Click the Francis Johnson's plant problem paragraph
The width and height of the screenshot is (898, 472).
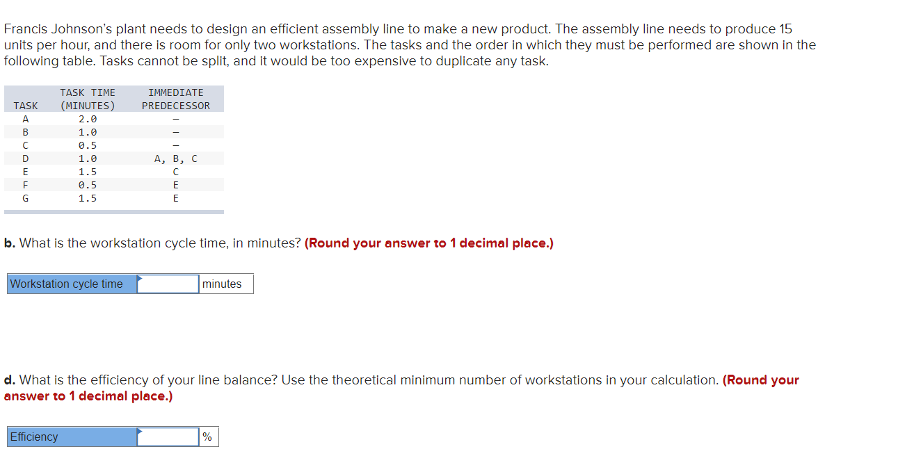click(410, 44)
